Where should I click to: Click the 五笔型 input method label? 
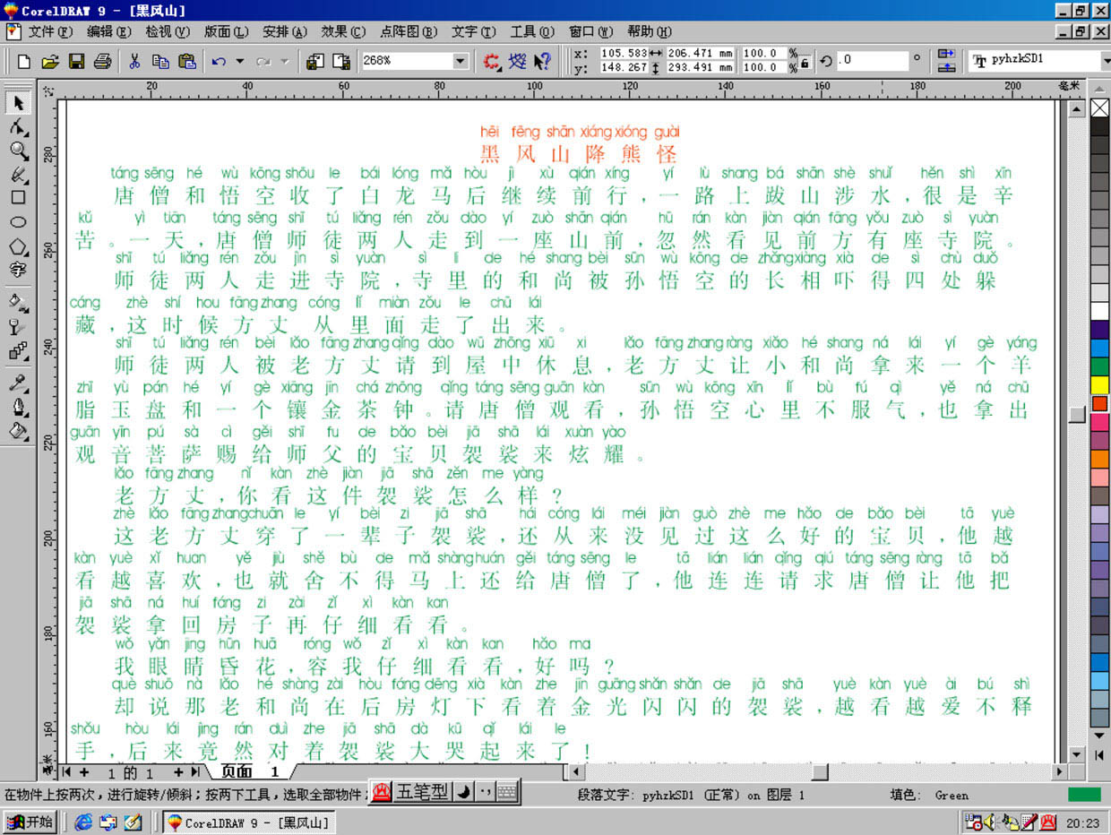(423, 791)
